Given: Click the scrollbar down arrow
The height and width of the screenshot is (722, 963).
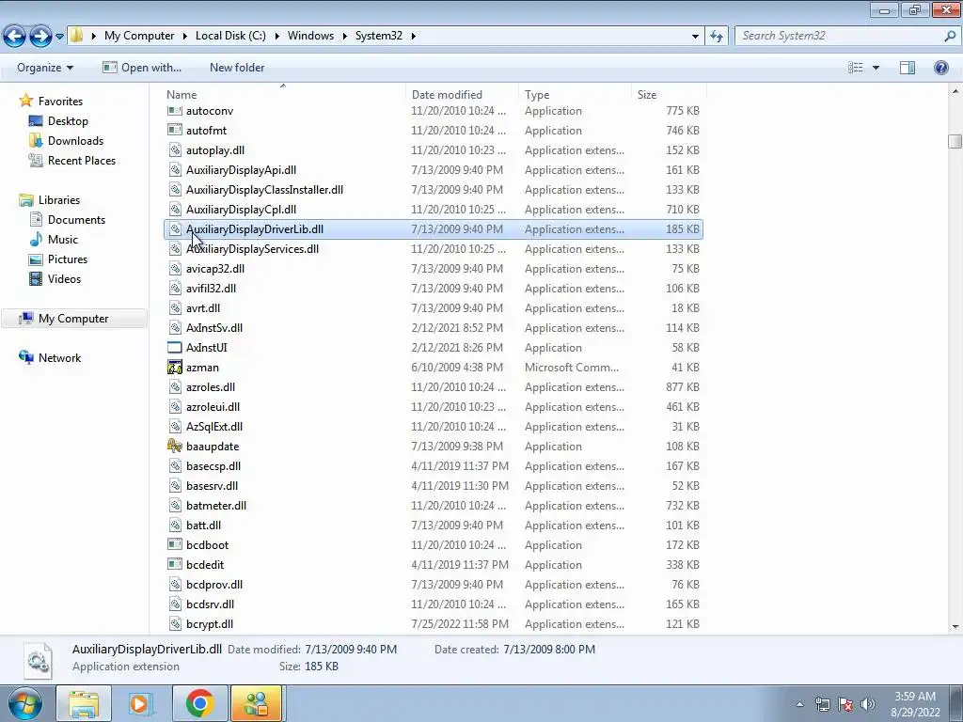Looking at the screenshot, I should [x=955, y=627].
